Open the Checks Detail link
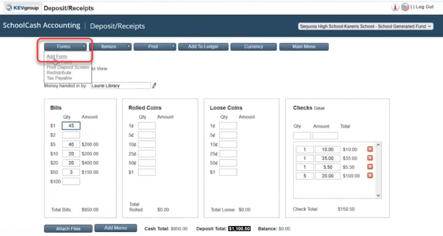Image resolution: width=443 pixels, height=236 pixels. coord(319,108)
